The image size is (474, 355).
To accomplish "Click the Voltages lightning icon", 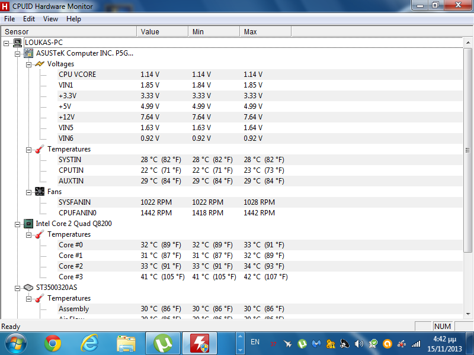I will [x=40, y=64].
